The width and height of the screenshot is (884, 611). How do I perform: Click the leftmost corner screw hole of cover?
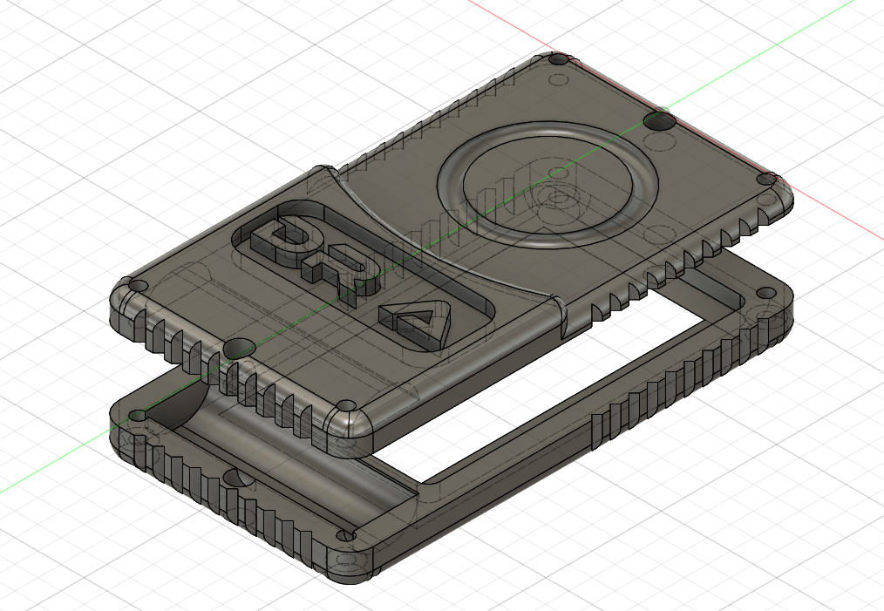coord(136,286)
